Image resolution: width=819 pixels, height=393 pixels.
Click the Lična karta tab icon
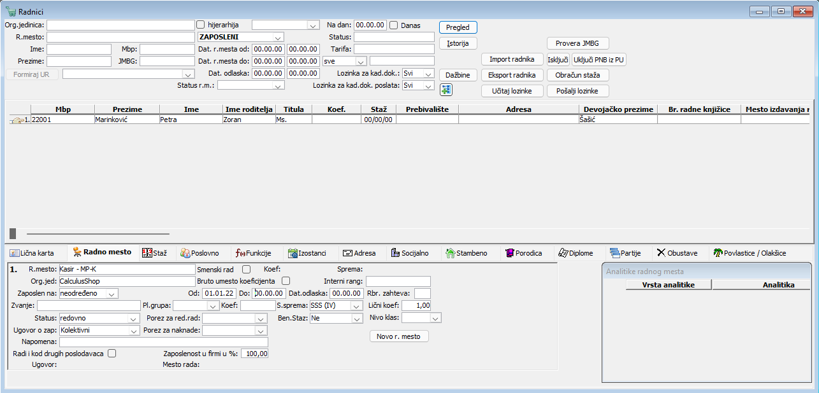pyautogui.click(x=14, y=253)
